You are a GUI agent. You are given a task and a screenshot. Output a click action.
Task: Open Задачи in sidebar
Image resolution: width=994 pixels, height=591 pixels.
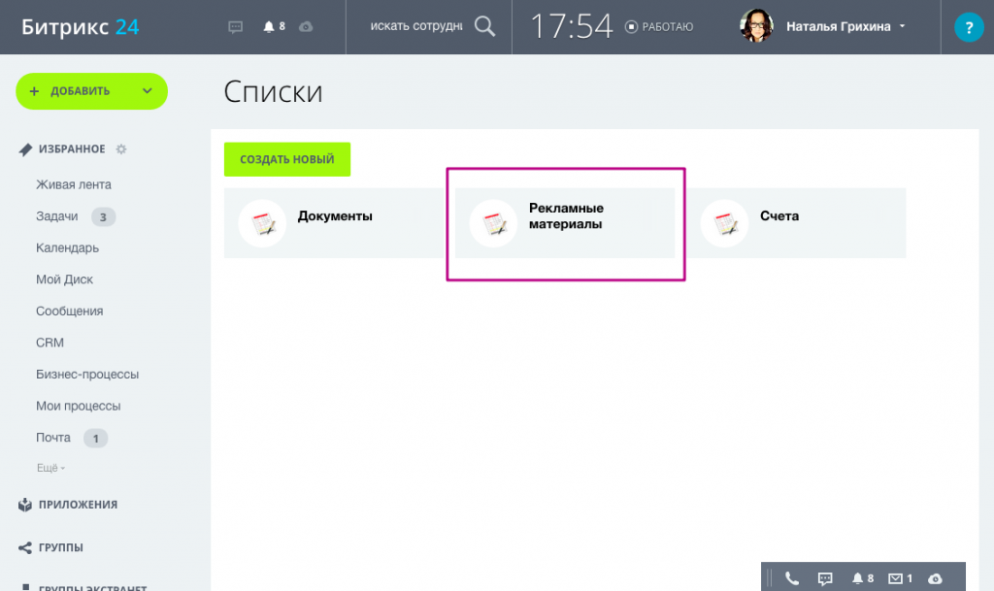[x=57, y=216]
